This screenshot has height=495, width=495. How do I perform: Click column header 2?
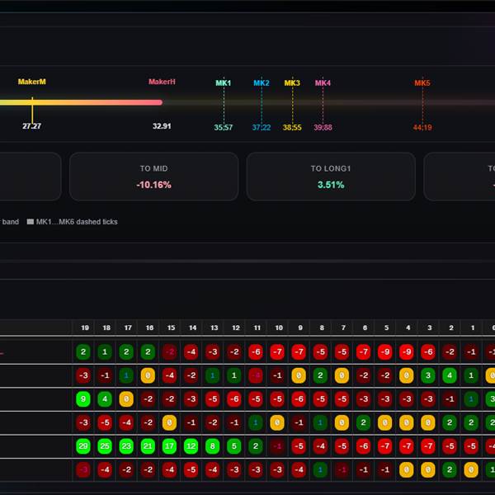click(451, 328)
